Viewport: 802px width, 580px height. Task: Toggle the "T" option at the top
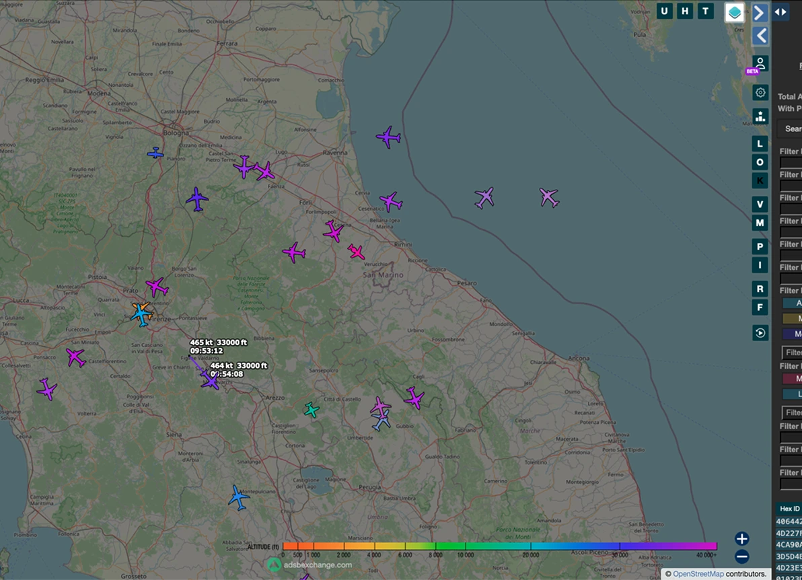pyautogui.click(x=704, y=11)
